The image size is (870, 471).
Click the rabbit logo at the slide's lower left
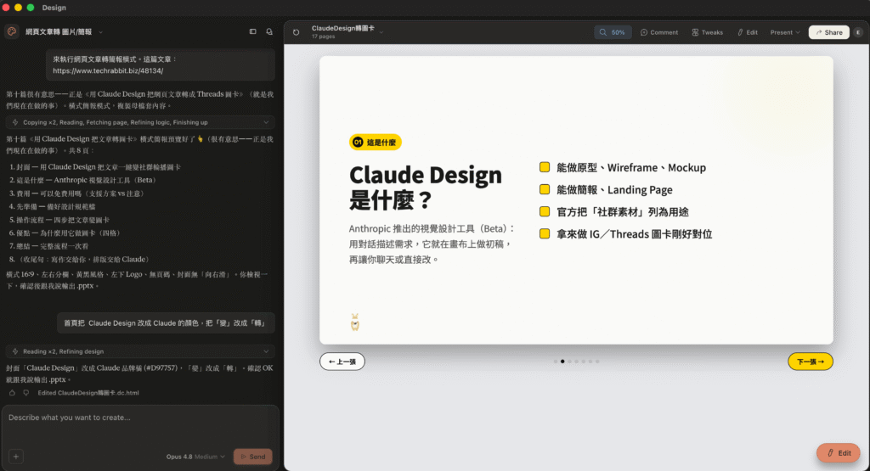(x=355, y=322)
